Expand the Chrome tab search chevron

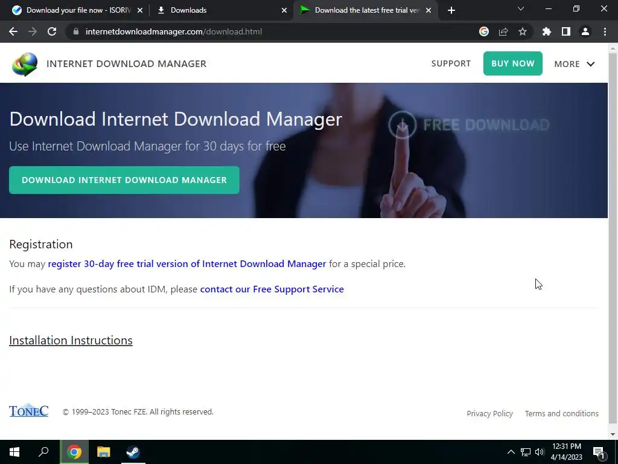[521, 8]
